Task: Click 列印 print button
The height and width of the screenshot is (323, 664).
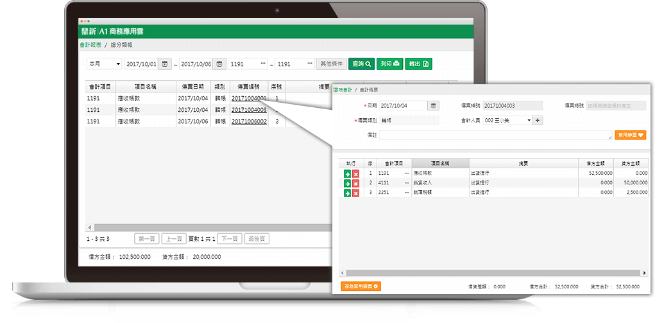Action: pyautogui.click(x=389, y=64)
